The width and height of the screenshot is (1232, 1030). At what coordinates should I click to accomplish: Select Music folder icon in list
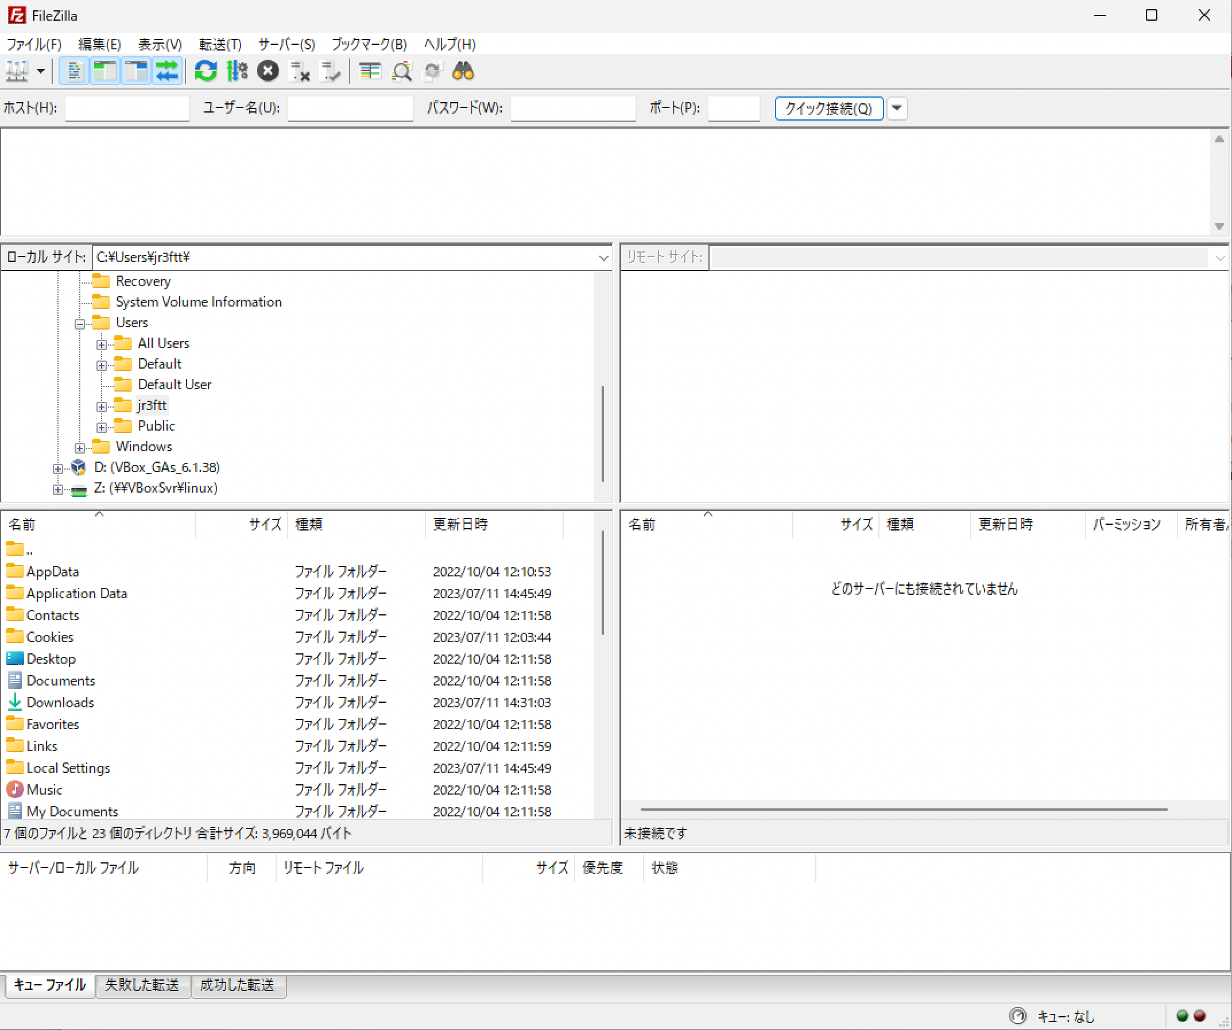tap(15, 789)
